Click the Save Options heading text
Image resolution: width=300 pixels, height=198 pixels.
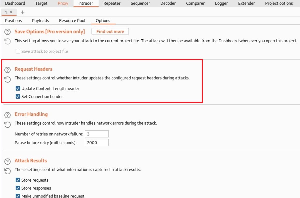pos(50,32)
